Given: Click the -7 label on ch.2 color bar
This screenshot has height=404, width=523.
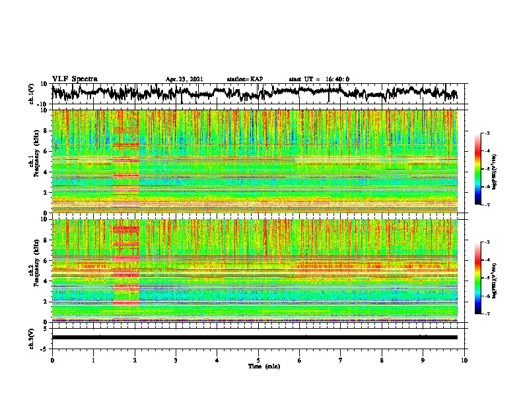Looking at the screenshot, I should [x=487, y=314].
